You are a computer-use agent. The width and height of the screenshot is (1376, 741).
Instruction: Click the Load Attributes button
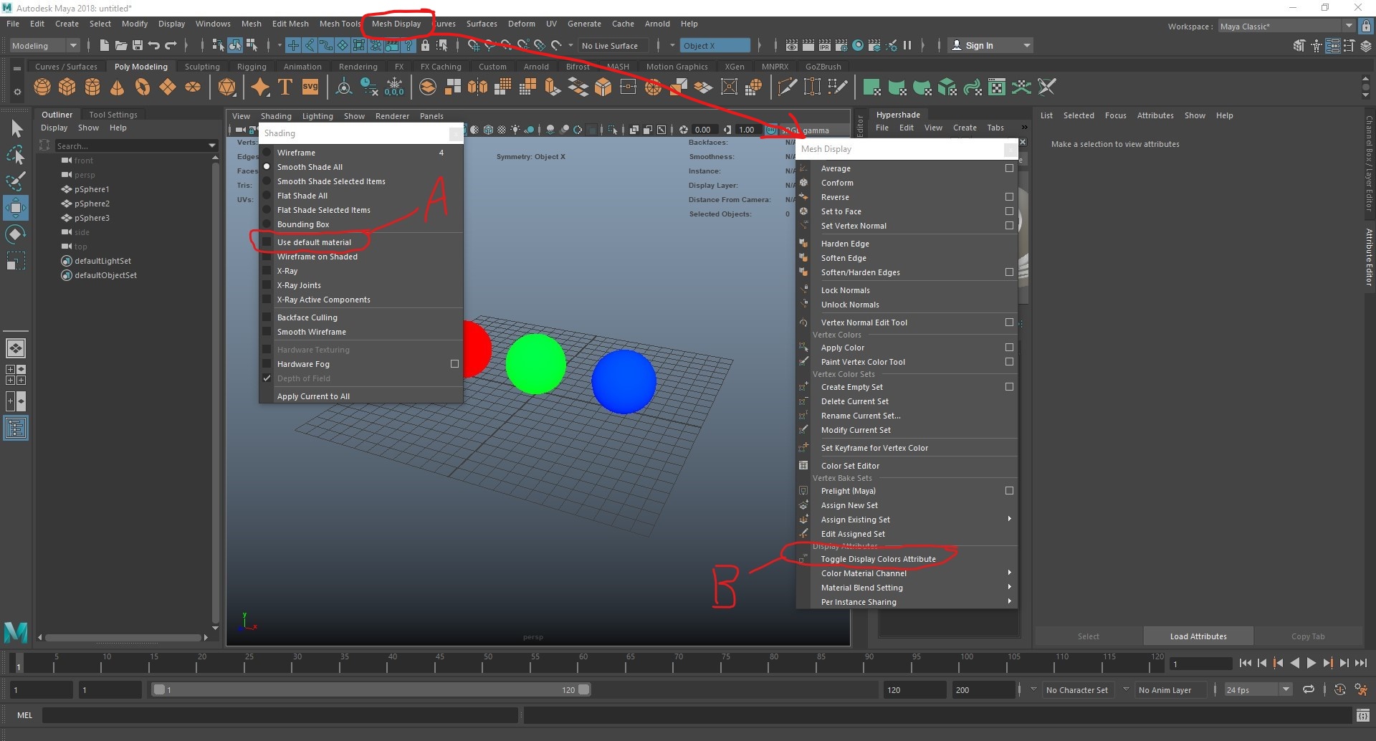1198,636
